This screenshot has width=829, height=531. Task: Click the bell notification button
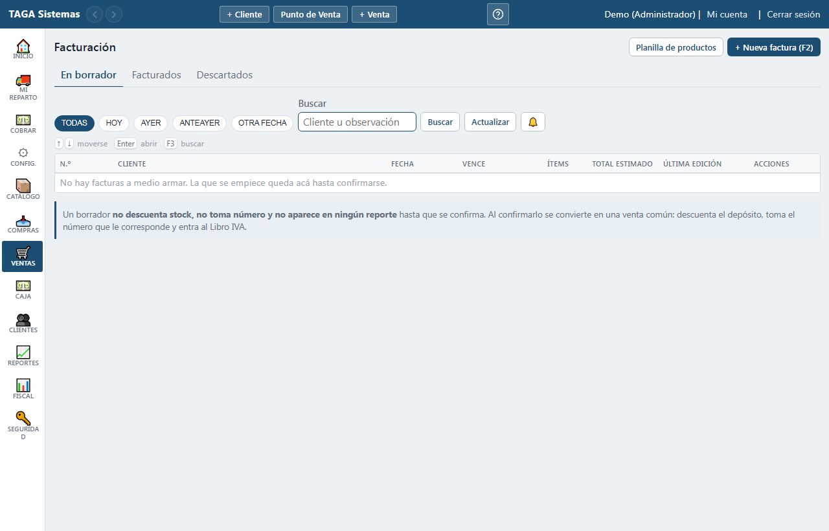[533, 122]
